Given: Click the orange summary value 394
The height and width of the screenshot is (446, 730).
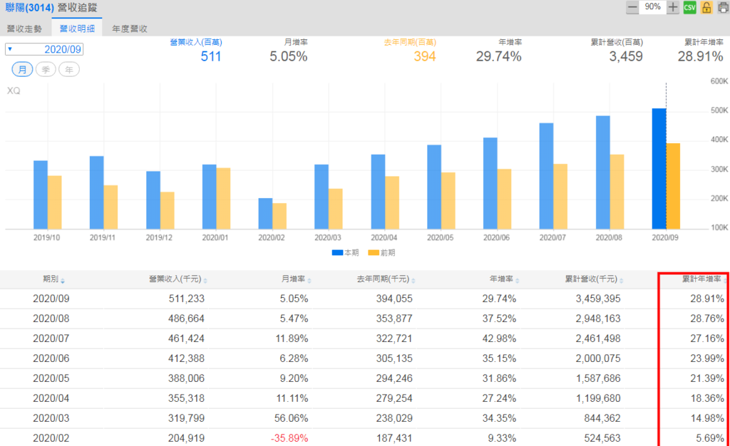Looking at the screenshot, I should (425, 57).
